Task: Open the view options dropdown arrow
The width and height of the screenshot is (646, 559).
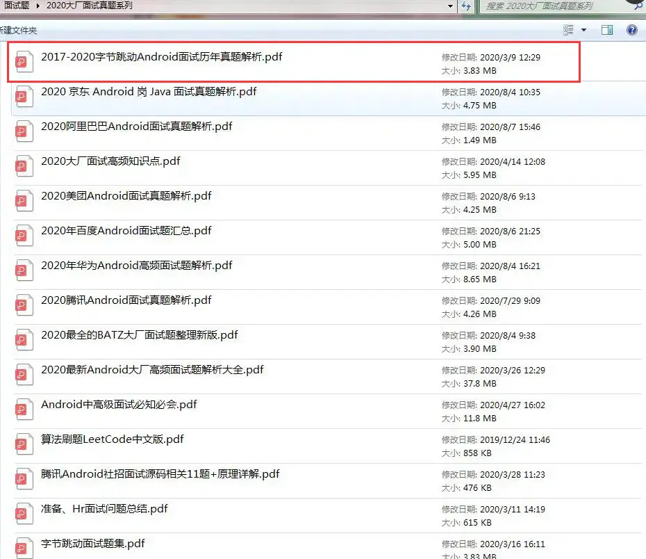Action: point(583,30)
